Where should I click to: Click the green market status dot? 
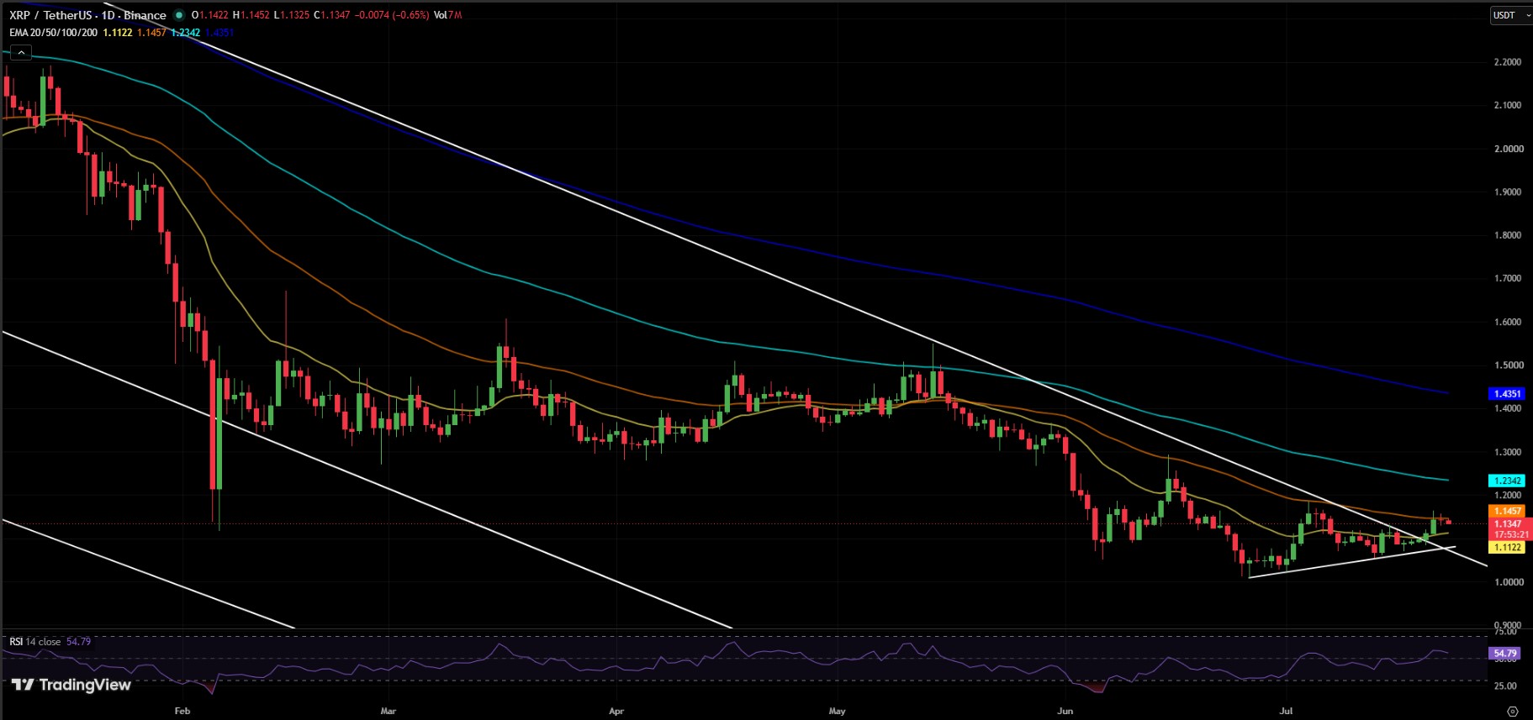click(x=179, y=15)
